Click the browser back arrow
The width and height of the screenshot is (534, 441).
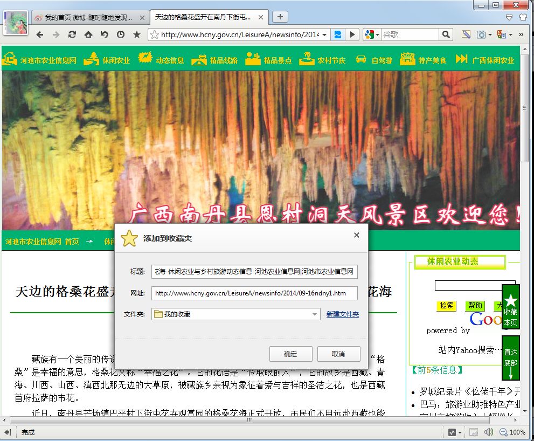pos(40,35)
